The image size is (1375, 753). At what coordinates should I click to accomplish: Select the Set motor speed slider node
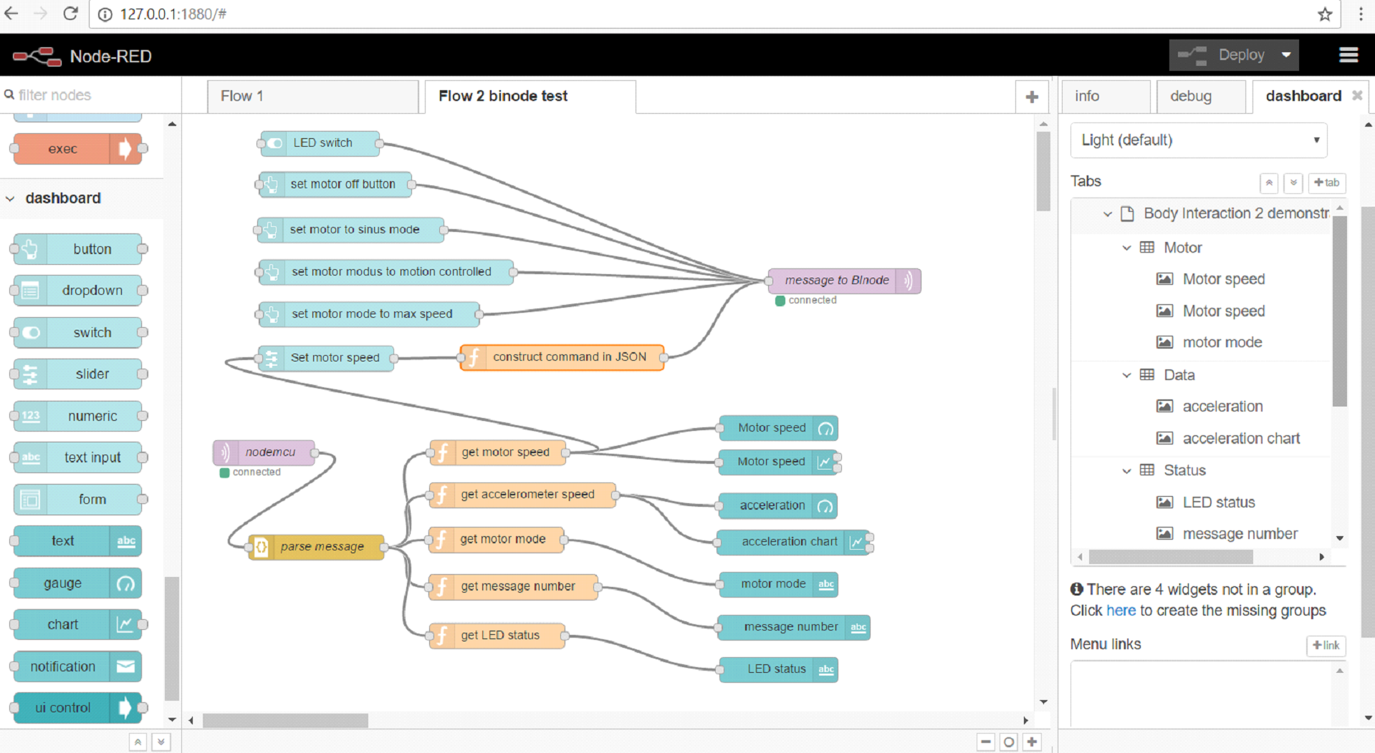coord(327,357)
